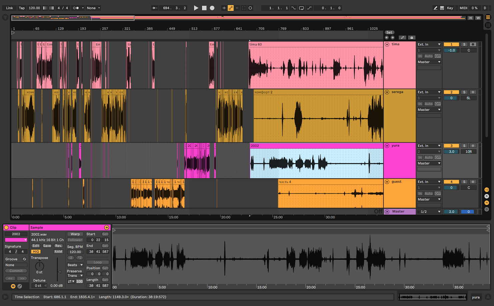
Task: Open serega track Master output dropdown
Action: (429, 110)
